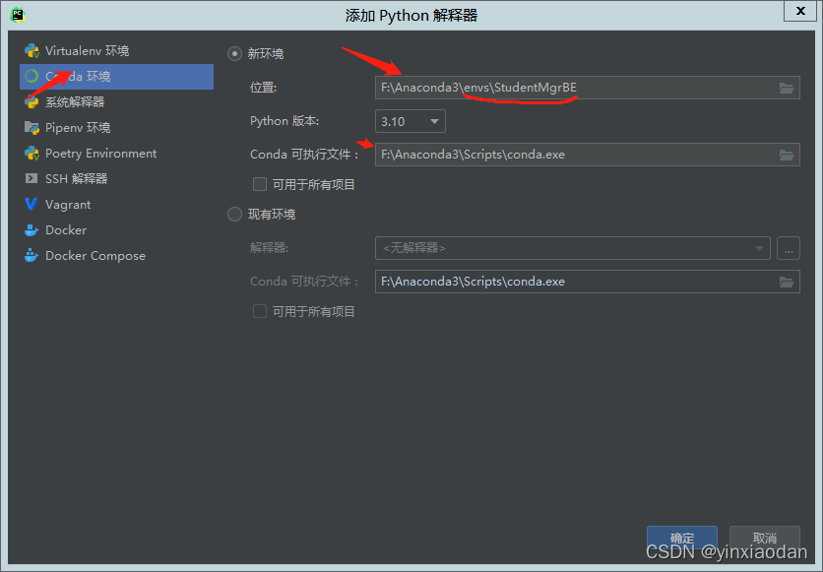Viewport: 823px width, 572px height.
Task: Click the Vagrant V icon
Action: 32,204
